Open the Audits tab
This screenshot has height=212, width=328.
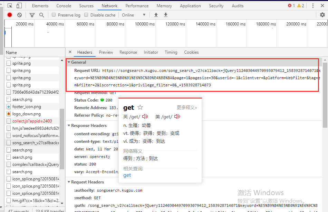[238, 6]
